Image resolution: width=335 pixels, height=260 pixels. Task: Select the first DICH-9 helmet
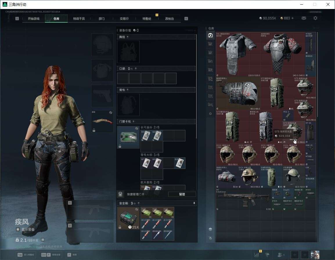[227, 155]
